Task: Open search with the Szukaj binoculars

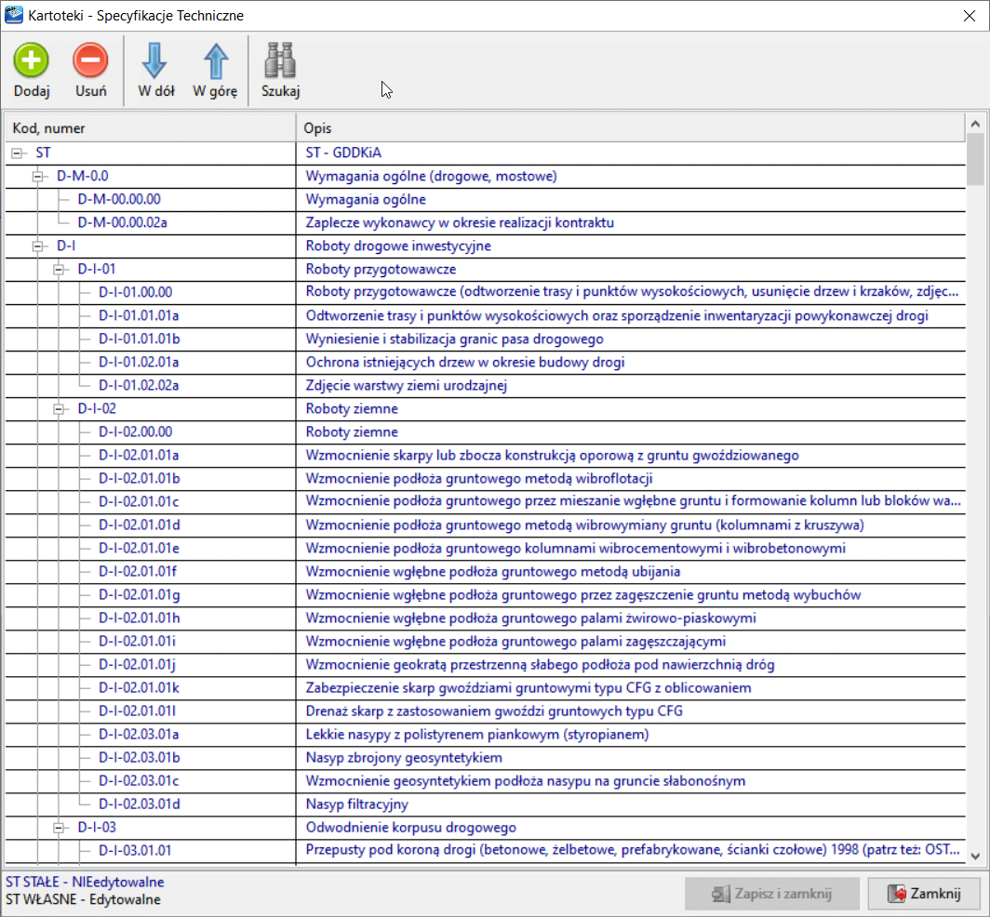Action: [280, 60]
